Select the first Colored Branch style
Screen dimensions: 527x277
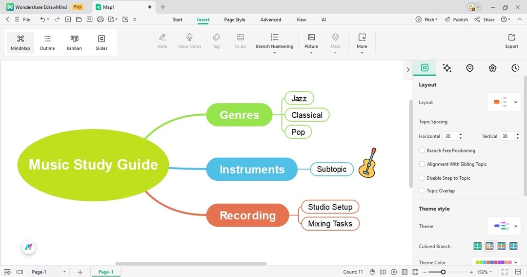(x=477, y=246)
